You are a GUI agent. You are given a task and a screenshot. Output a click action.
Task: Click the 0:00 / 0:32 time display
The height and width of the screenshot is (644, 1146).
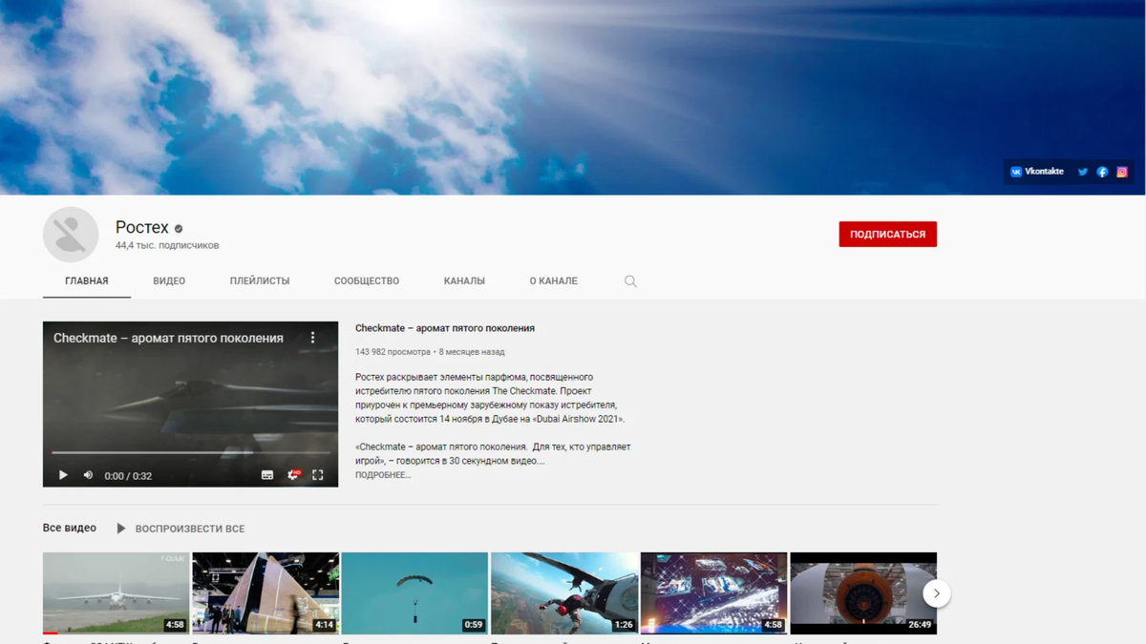click(128, 476)
